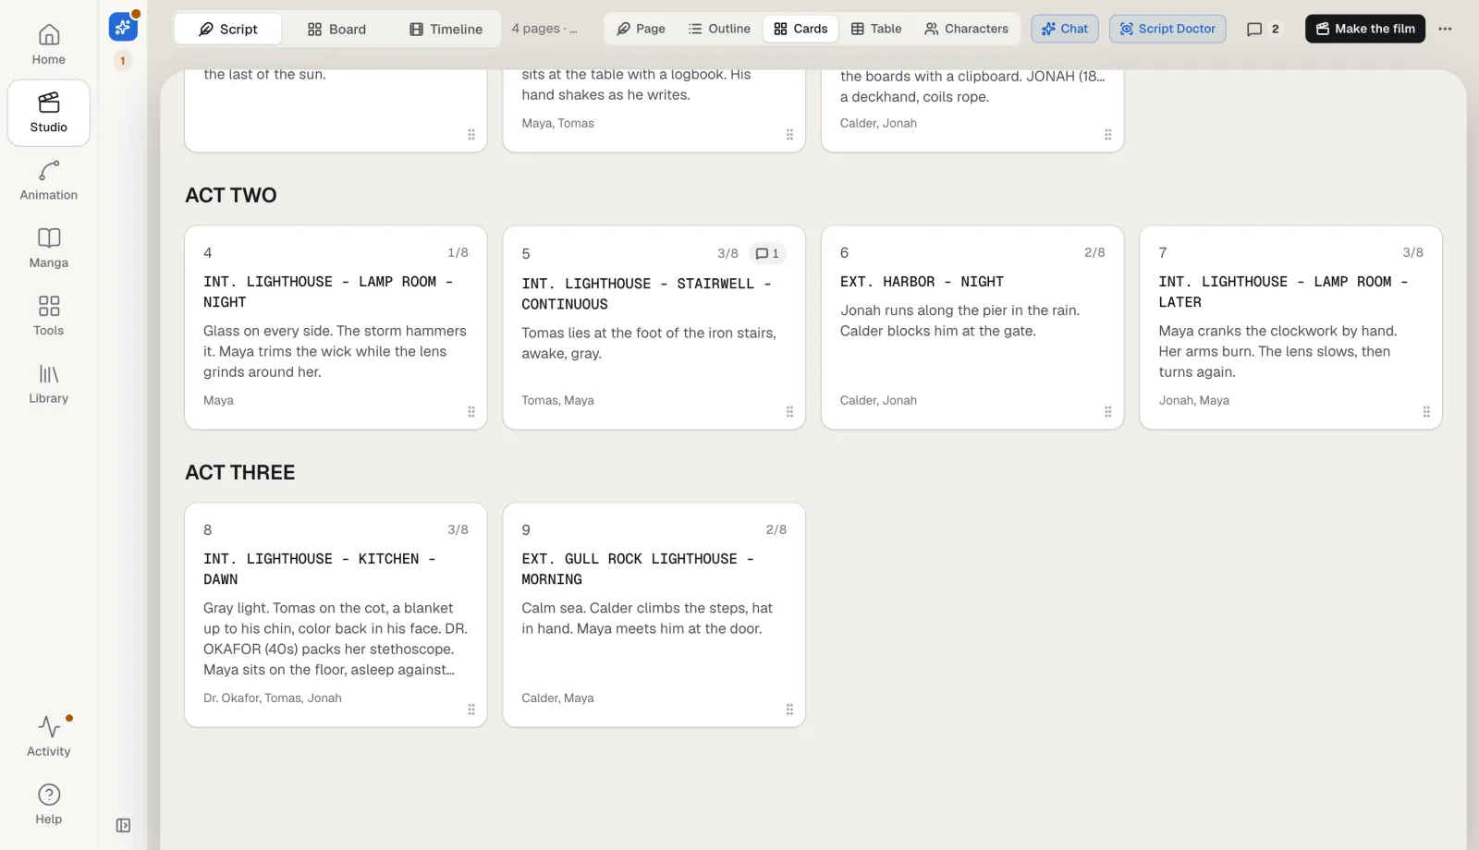Open the more options ellipsis menu

[1445, 29]
